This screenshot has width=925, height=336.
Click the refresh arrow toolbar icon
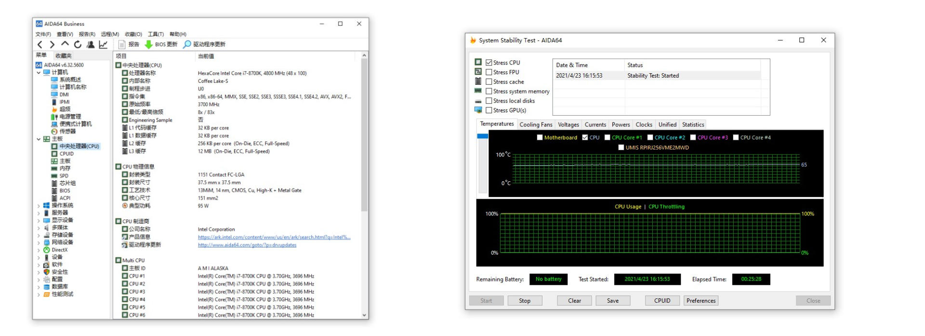coord(78,44)
